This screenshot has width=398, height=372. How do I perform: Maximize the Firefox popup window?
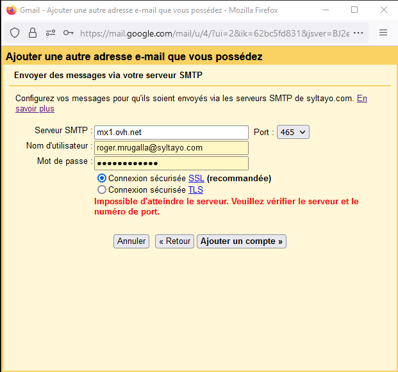[x=354, y=10]
